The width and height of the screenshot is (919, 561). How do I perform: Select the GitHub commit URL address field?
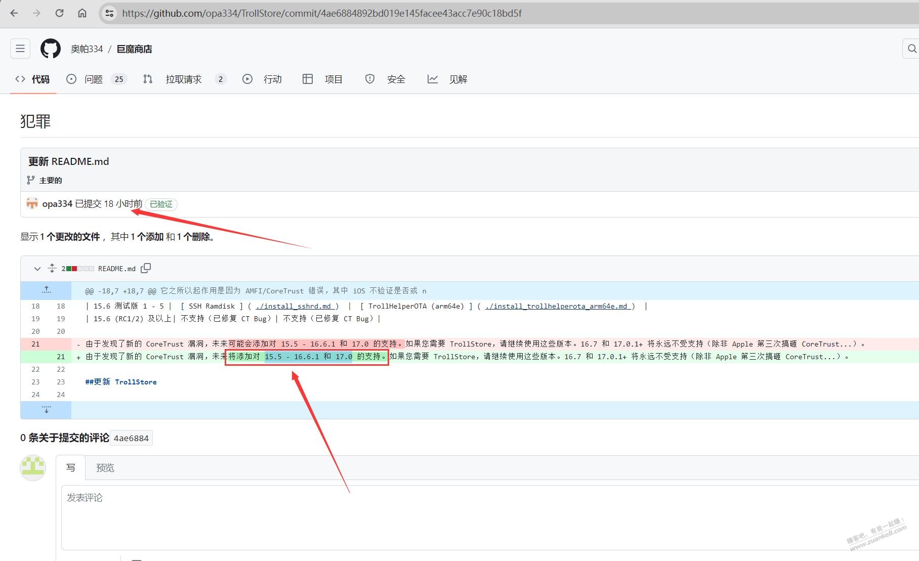pos(322,13)
